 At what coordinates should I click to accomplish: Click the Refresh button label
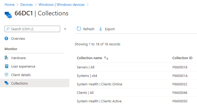point(89,29)
